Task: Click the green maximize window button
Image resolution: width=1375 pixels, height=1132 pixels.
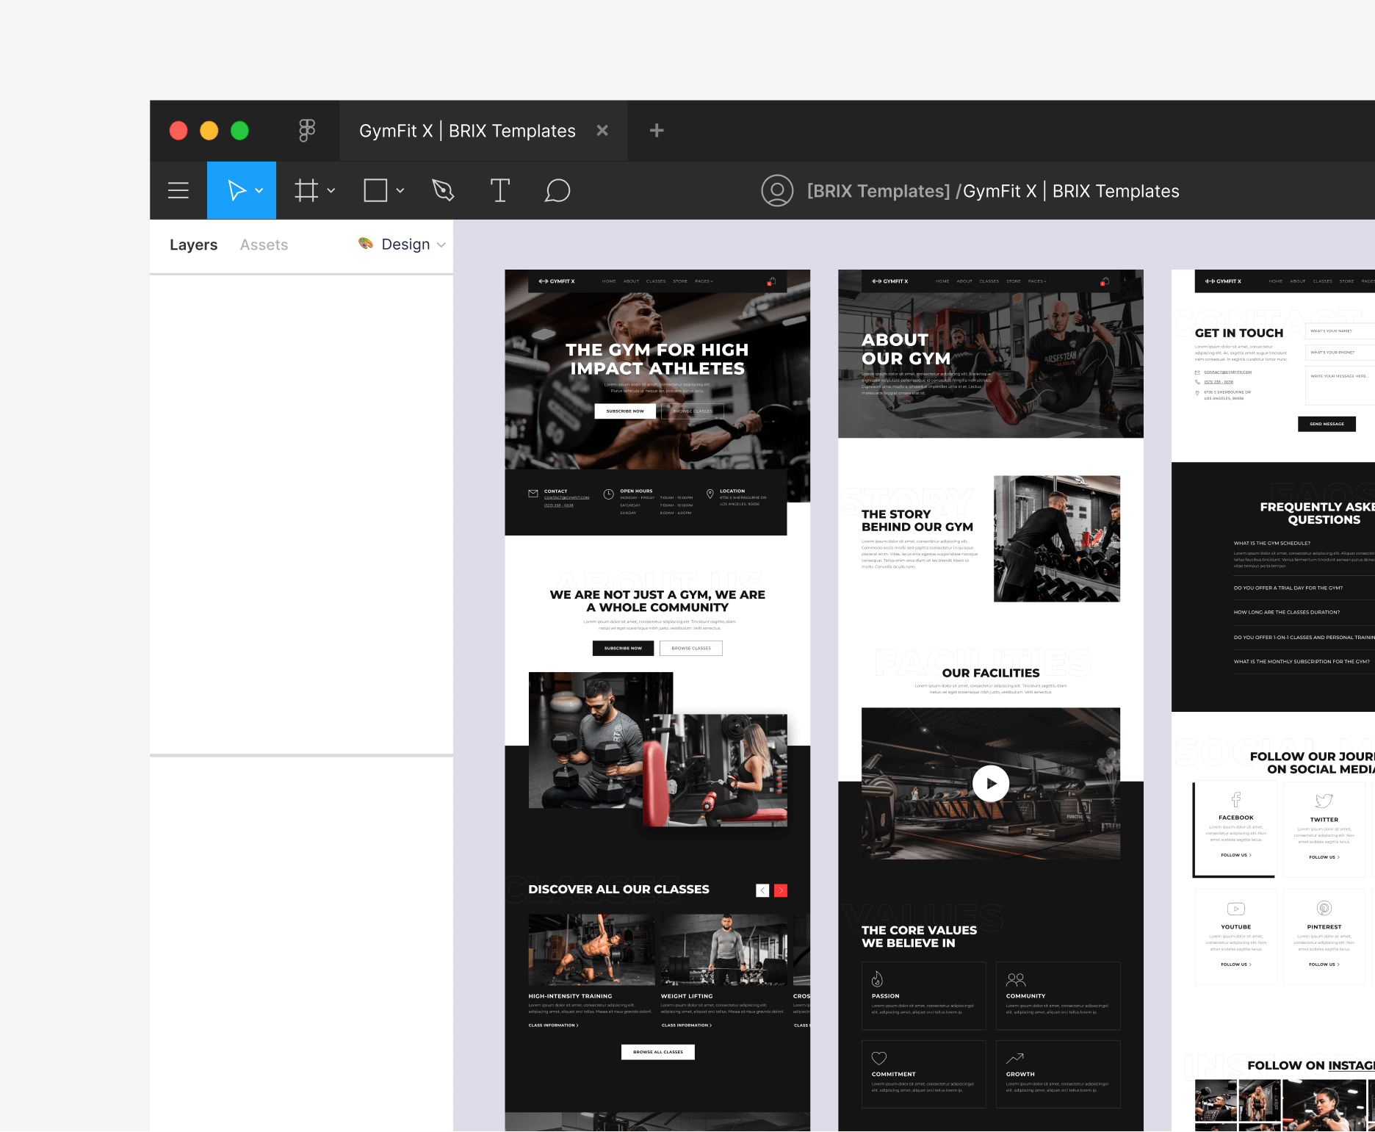Action: tap(239, 131)
